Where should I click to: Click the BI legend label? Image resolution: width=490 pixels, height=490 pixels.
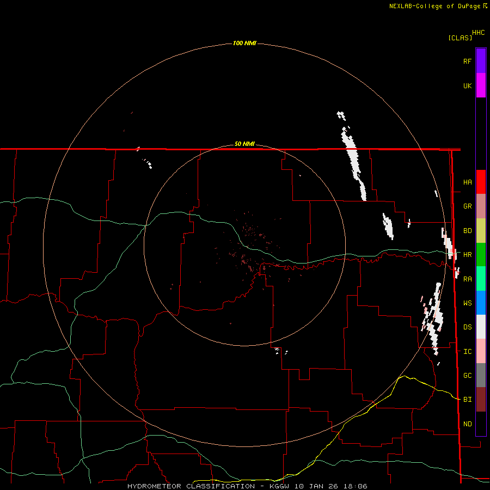[467, 400]
